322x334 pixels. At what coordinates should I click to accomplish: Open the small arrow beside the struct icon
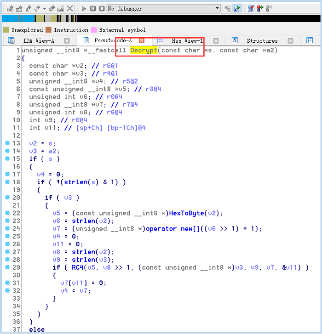44,9
